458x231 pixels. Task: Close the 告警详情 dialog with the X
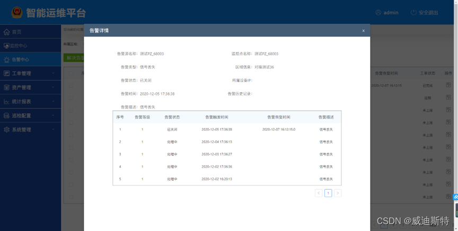363,30
